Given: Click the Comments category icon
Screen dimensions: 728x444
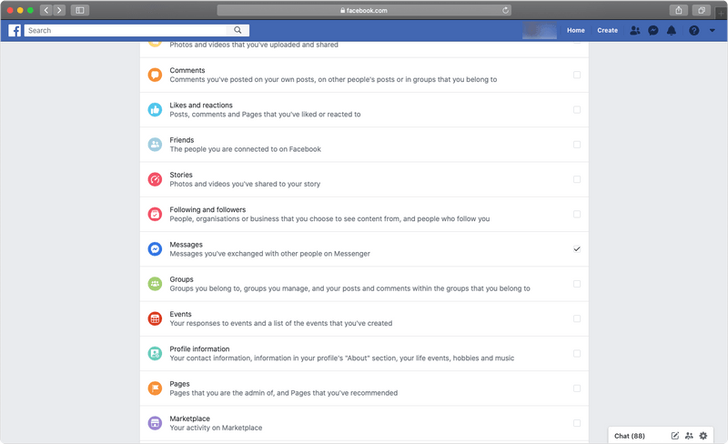Looking at the screenshot, I should click(x=155, y=75).
